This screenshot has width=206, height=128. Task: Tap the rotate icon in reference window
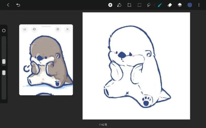(34, 29)
